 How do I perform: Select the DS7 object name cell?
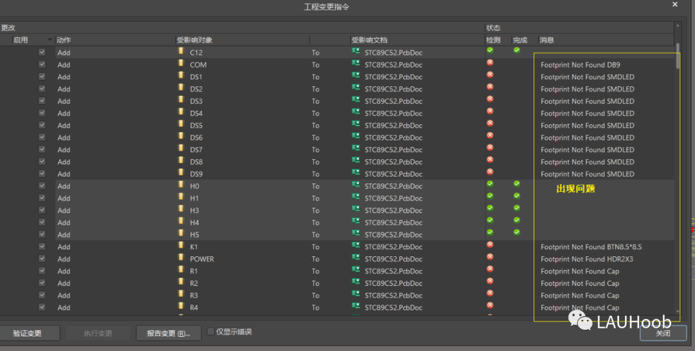point(196,149)
